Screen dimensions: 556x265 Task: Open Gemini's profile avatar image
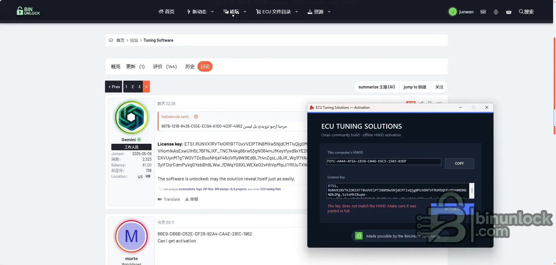point(131,117)
